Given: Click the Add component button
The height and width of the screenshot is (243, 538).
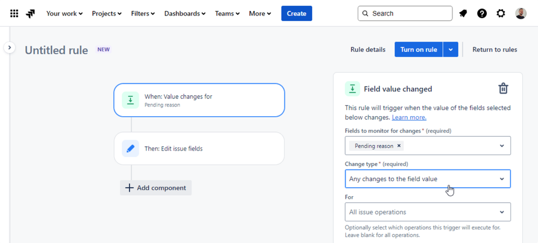Looking at the screenshot, I should (156, 188).
